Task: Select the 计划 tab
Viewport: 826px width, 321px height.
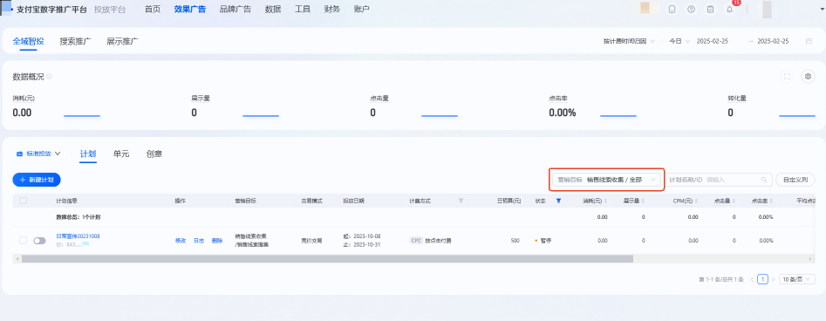Action: tap(88, 154)
